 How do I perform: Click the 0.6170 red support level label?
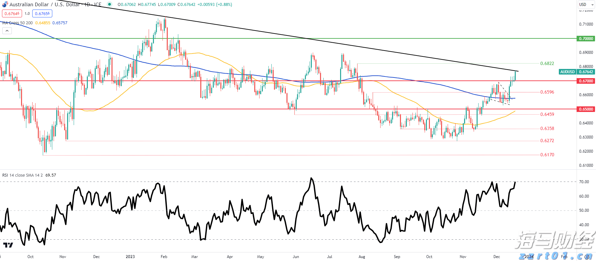pos(547,155)
